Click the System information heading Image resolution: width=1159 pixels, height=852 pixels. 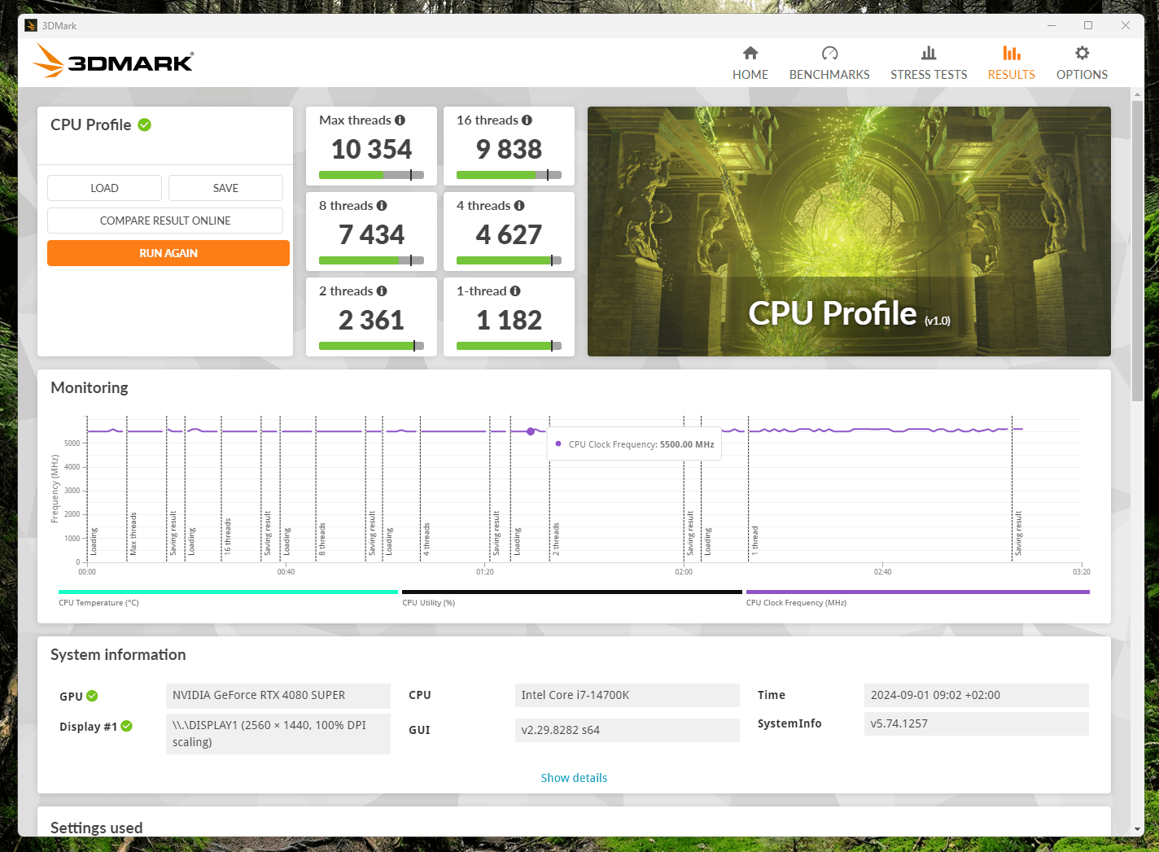[x=118, y=655]
